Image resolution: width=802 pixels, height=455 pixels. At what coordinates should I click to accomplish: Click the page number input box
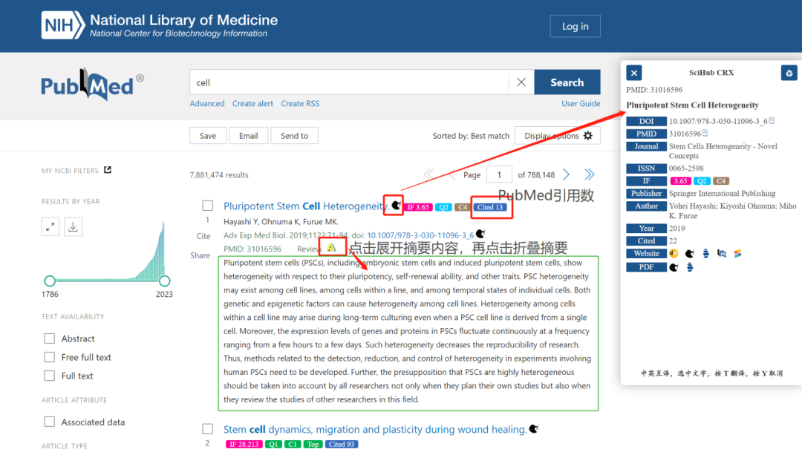[x=499, y=174]
